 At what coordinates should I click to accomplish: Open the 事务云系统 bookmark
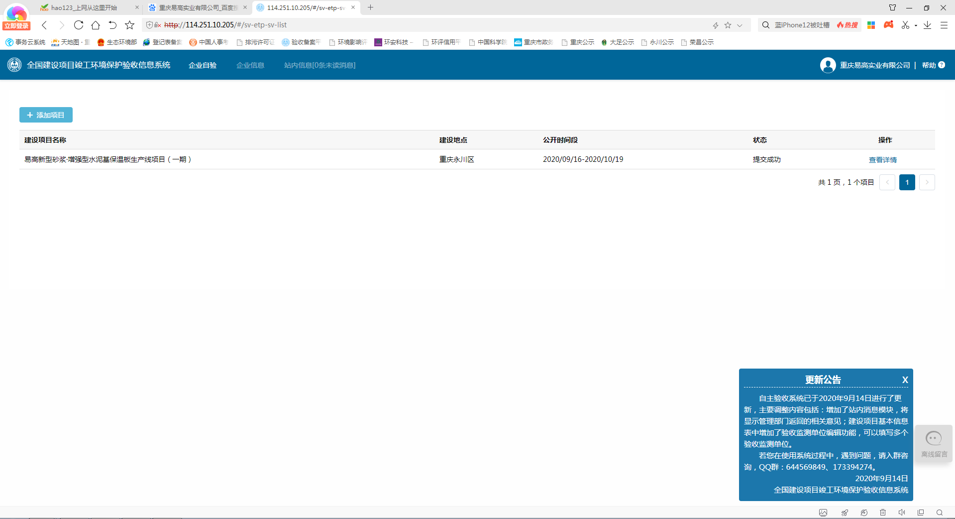click(25, 42)
